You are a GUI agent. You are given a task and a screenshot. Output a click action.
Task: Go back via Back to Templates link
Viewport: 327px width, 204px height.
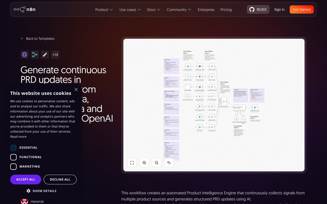point(38,39)
